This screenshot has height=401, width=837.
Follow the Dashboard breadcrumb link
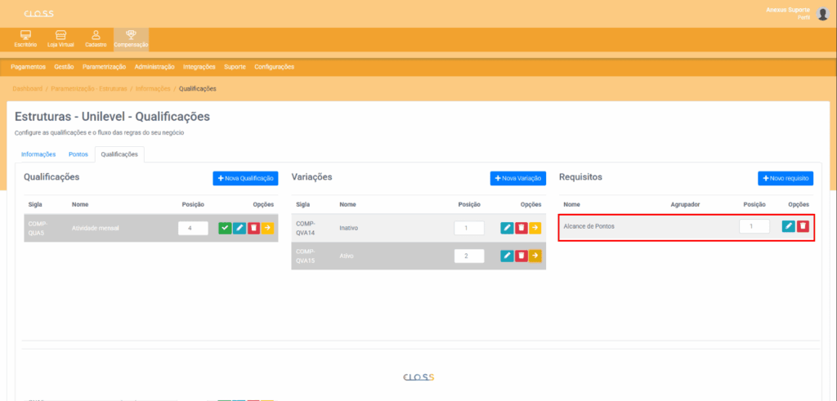point(27,88)
